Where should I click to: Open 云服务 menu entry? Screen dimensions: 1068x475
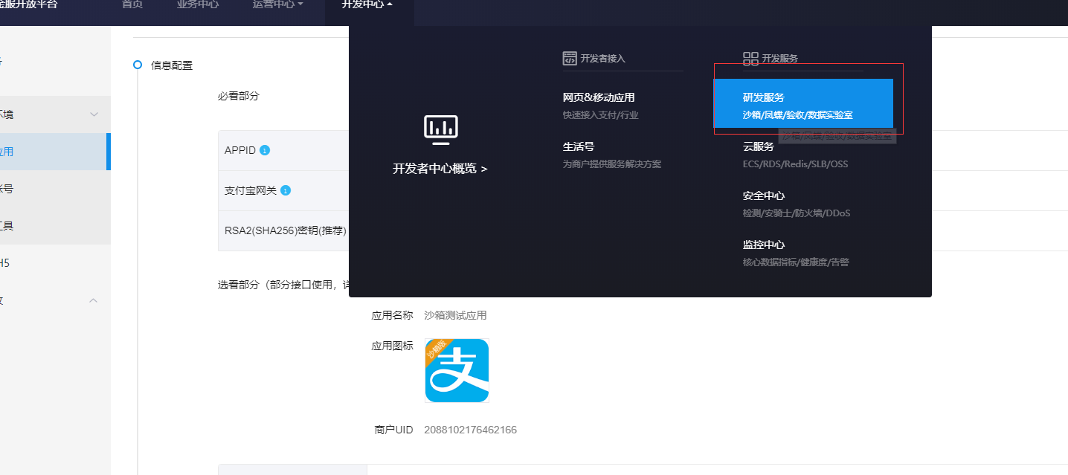[x=759, y=146]
